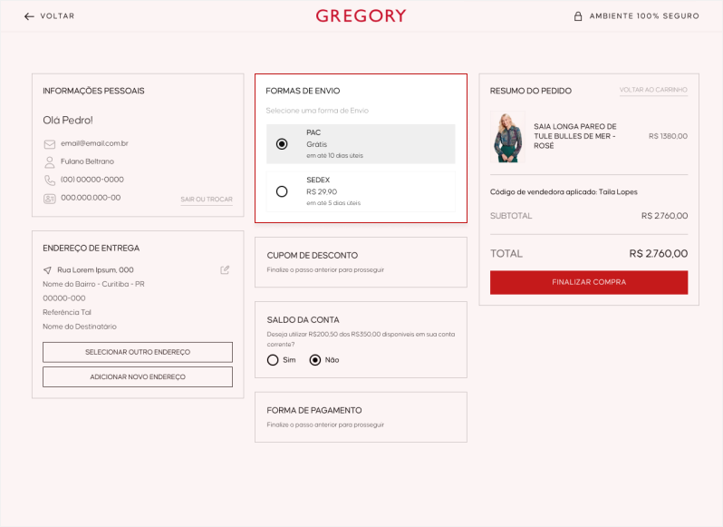723x527 pixels.
Task: Click the user profile icon
Action: click(x=50, y=161)
